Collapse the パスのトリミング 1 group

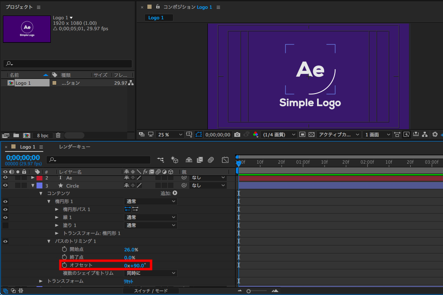(49, 241)
